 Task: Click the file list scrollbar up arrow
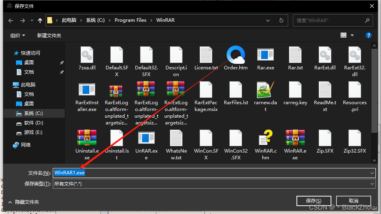pos(374,46)
